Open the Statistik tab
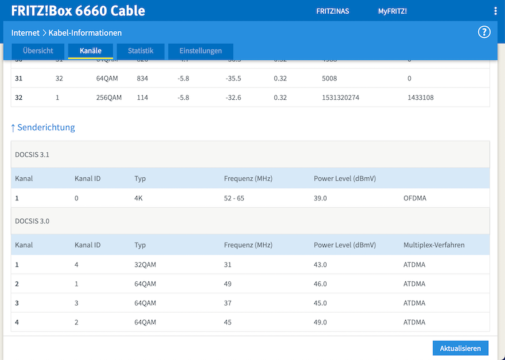 pos(140,51)
